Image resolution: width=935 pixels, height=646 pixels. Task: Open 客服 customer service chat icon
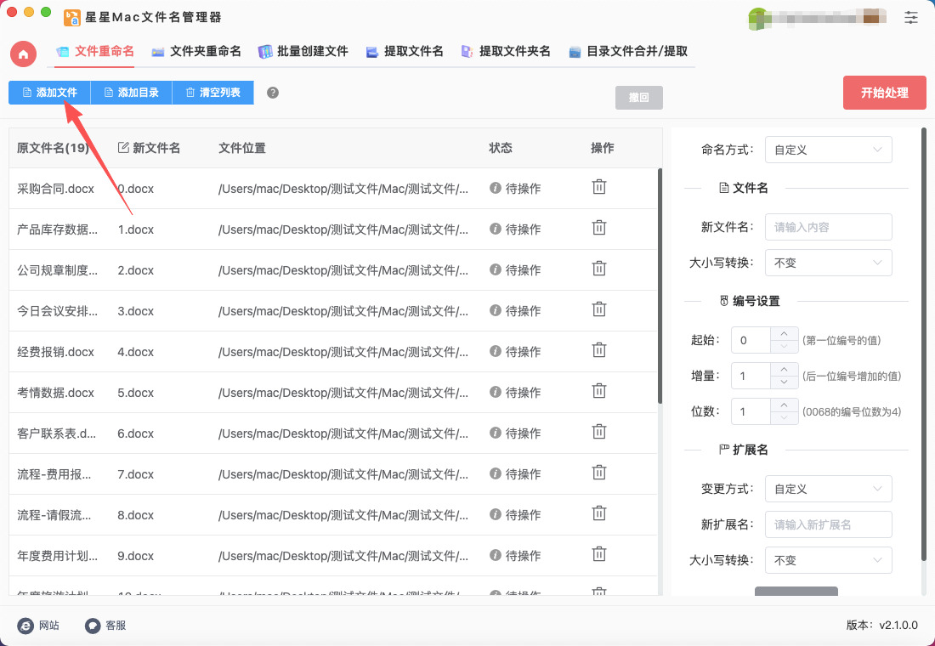coord(93,625)
